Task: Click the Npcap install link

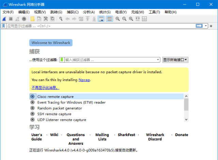Action: [84, 80]
